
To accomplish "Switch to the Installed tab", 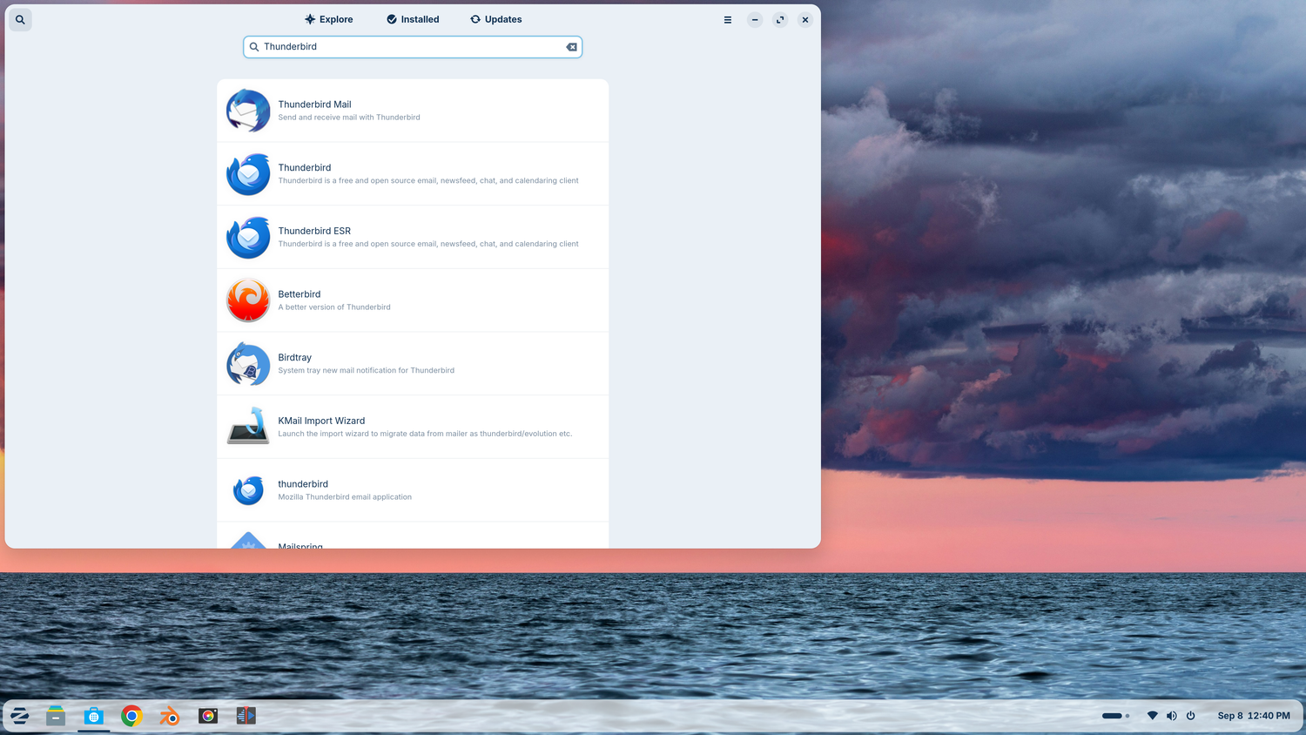I will [x=413, y=19].
